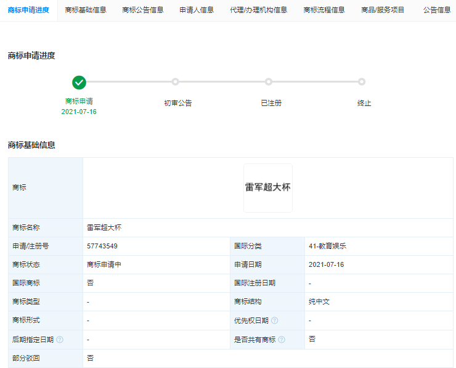Click the 终止 progress step circle
The image size is (456, 368).
coord(362,82)
